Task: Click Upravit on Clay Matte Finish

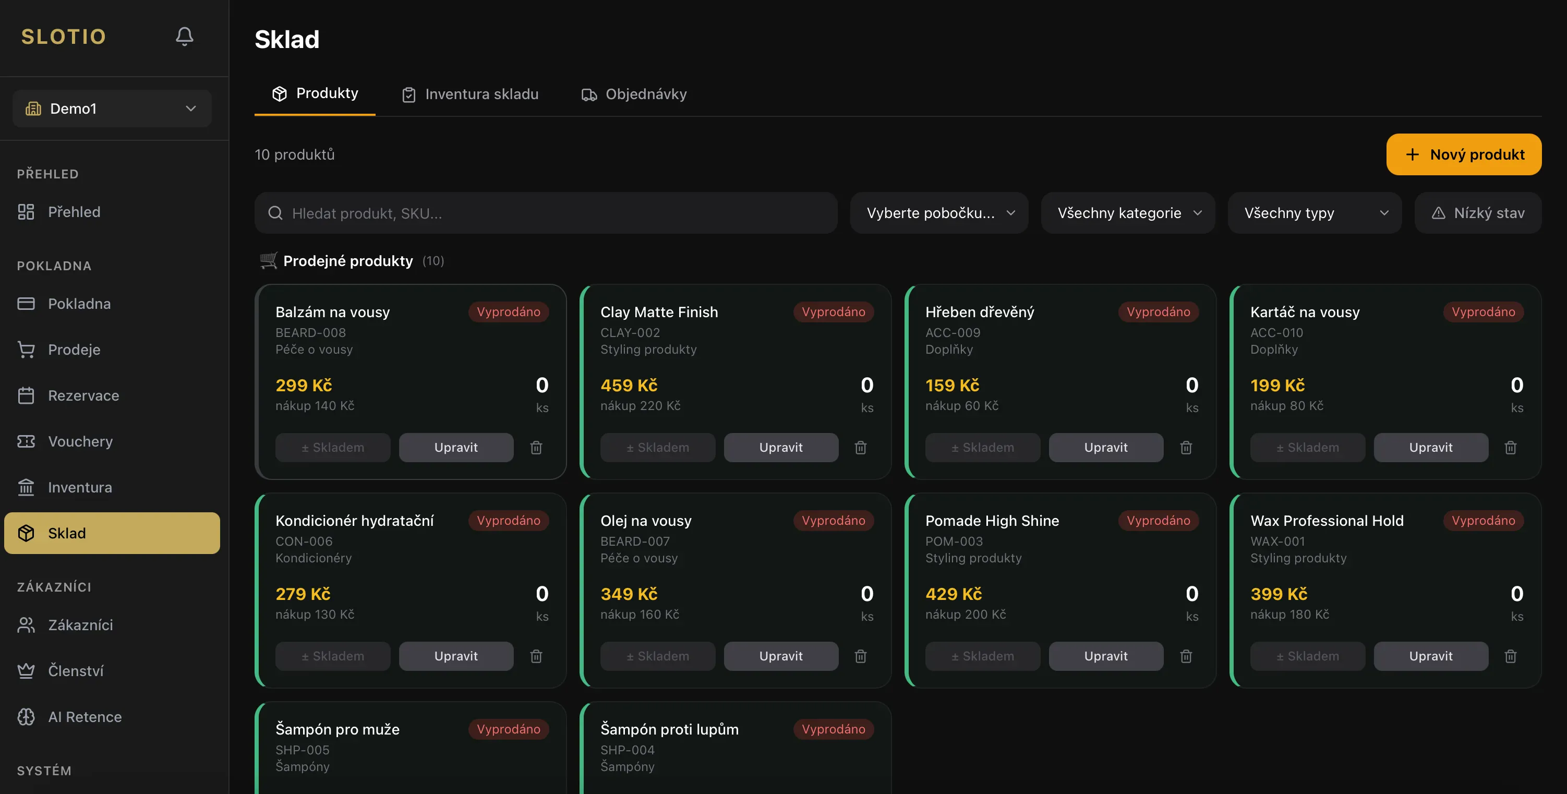Action: (x=781, y=448)
